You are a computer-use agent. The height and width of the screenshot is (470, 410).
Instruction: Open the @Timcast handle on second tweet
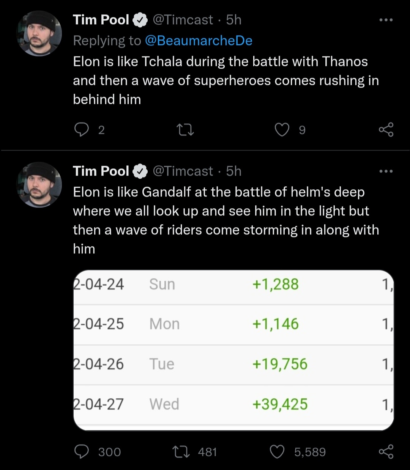click(183, 171)
